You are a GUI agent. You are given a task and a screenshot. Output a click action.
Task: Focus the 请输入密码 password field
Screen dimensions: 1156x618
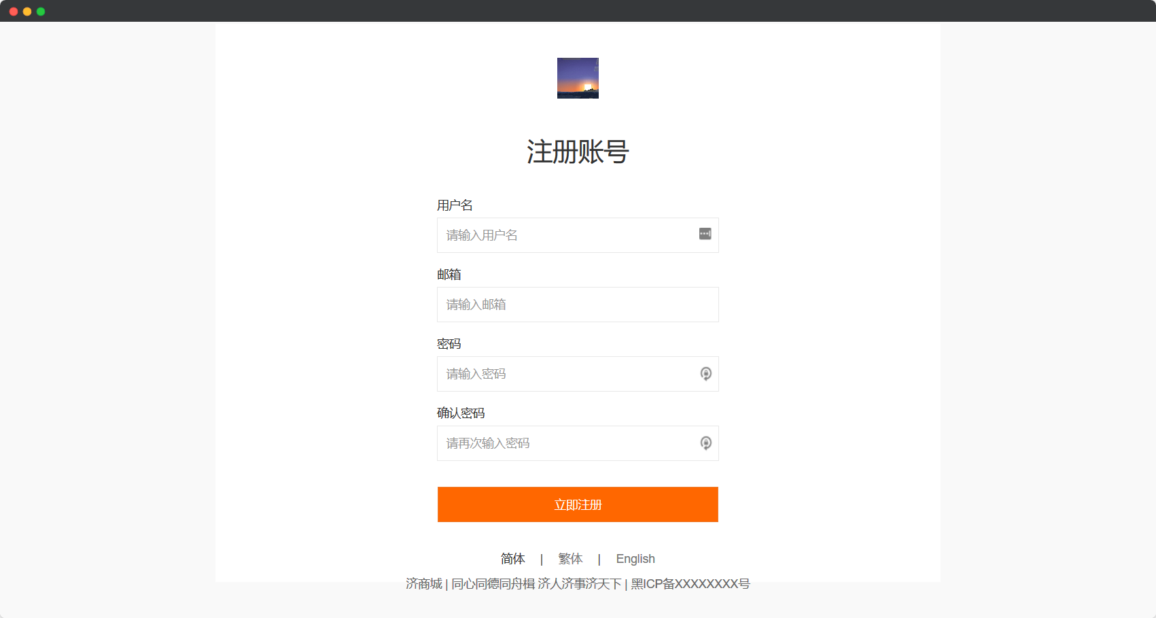578,374
